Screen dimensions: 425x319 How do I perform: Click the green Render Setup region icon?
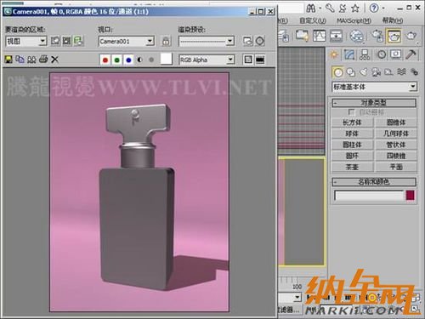tap(78, 41)
